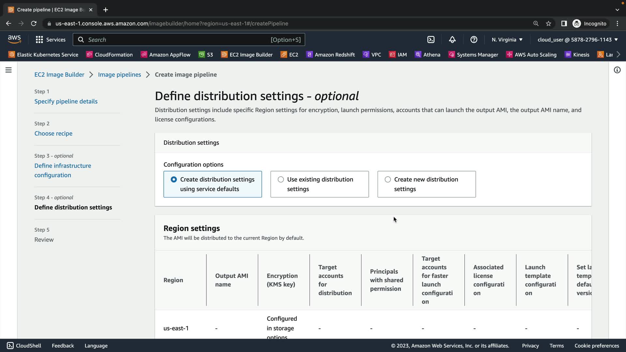Select Create distribution settings using service defaults
The width and height of the screenshot is (626, 352).
pyautogui.click(x=174, y=180)
